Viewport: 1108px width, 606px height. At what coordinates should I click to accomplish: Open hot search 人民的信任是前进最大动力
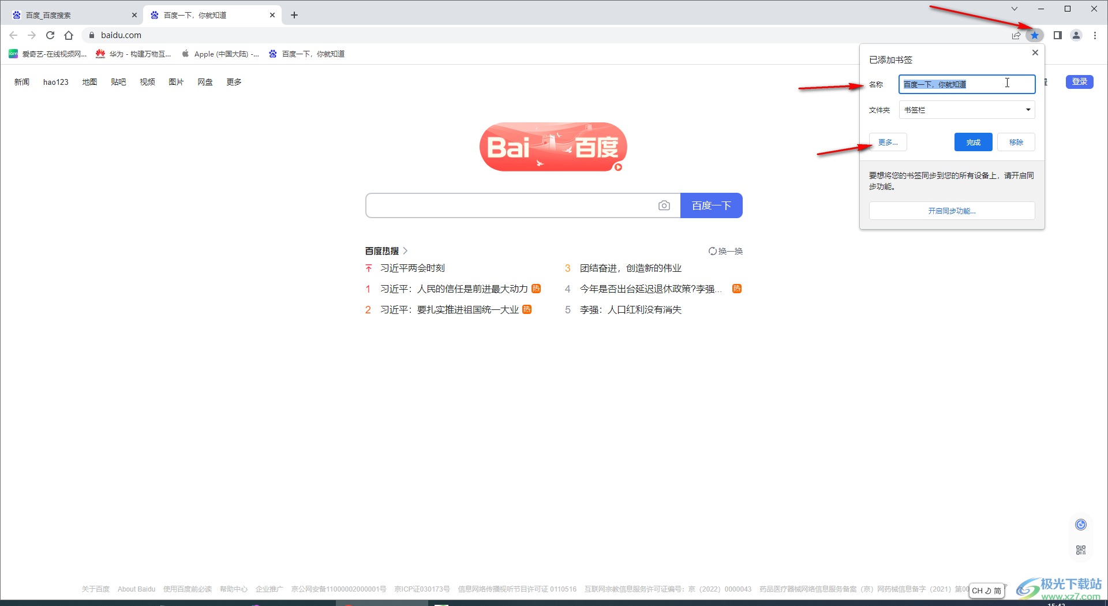(454, 289)
